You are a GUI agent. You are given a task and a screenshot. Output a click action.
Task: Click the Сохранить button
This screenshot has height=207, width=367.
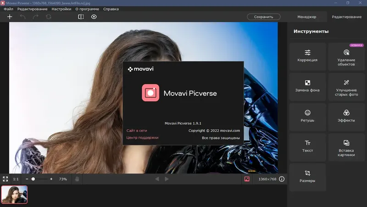tap(263, 17)
